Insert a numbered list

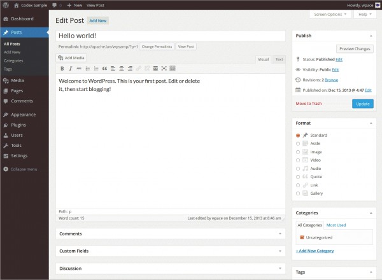96,69
